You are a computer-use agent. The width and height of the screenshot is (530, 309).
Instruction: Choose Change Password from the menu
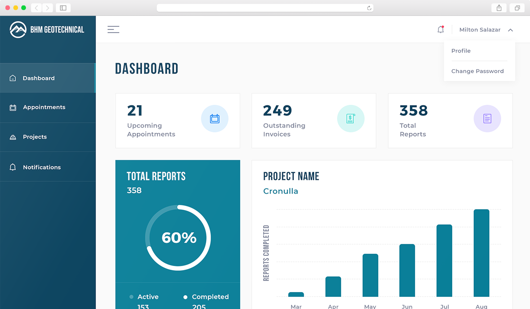(477, 71)
